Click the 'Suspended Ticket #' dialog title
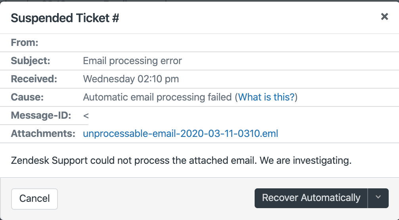The height and width of the screenshot is (220, 399). point(64,18)
